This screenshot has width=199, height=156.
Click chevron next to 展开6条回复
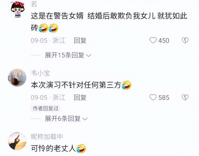click(x=85, y=119)
